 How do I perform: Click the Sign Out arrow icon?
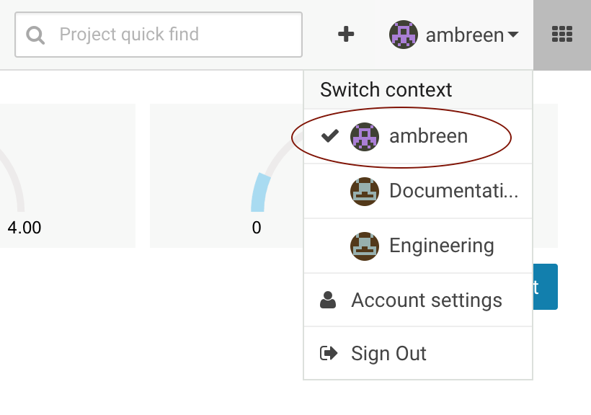(328, 354)
